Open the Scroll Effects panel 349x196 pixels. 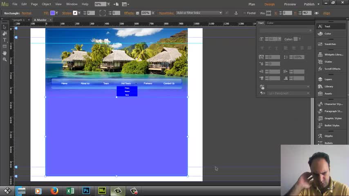pyautogui.click(x=332, y=69)
